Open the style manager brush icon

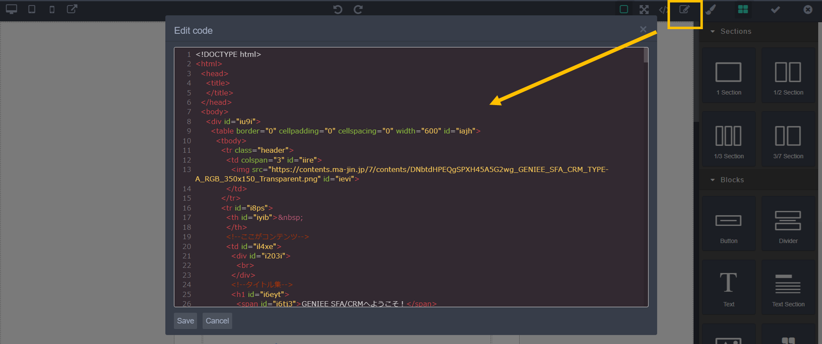711,9
